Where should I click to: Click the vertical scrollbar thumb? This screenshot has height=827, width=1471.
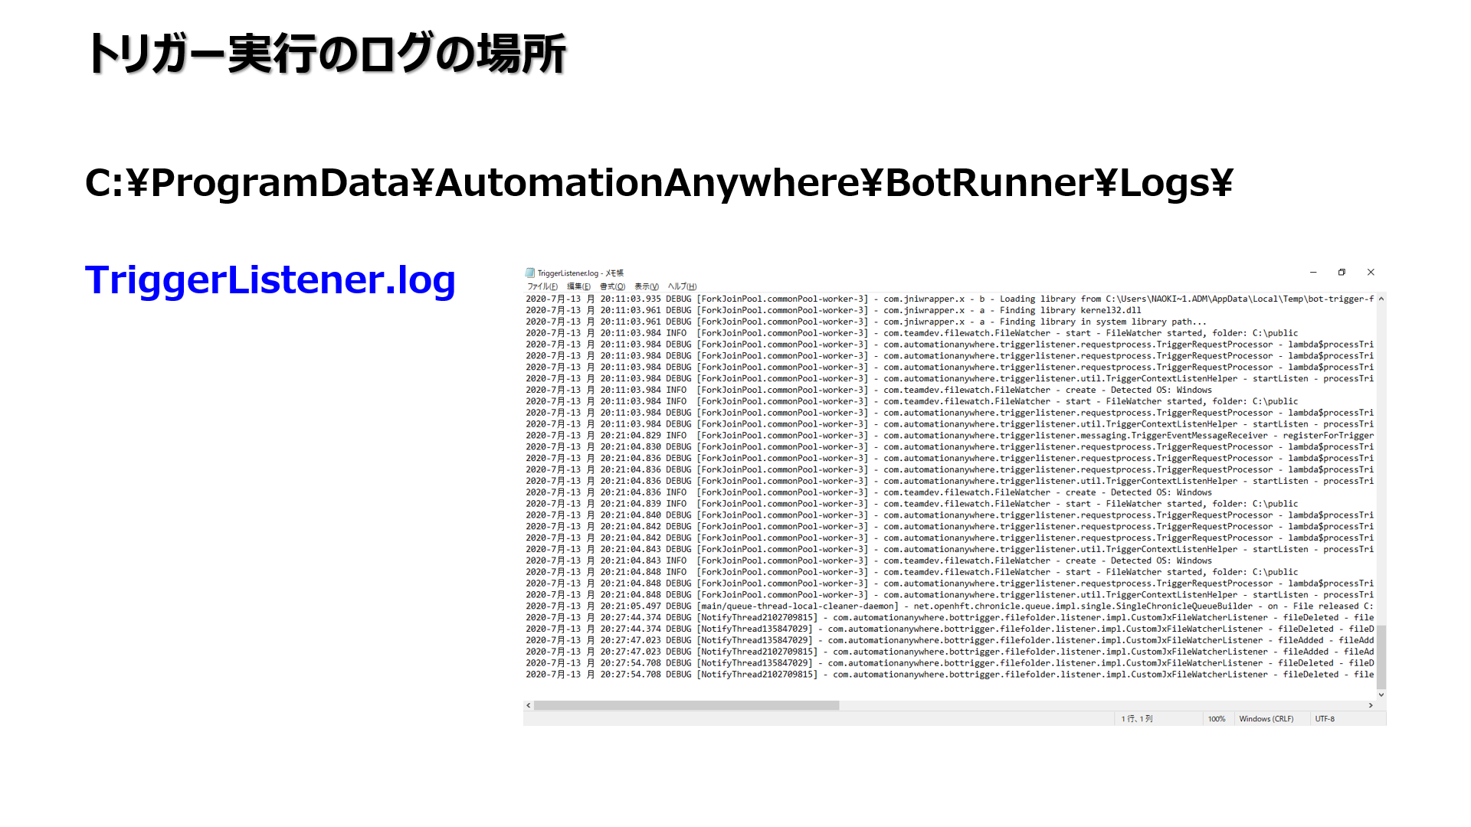pyautogui.click(x=1381, y=657)
